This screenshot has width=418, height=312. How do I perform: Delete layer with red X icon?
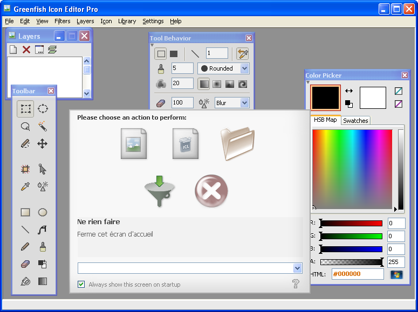[26, 50]
